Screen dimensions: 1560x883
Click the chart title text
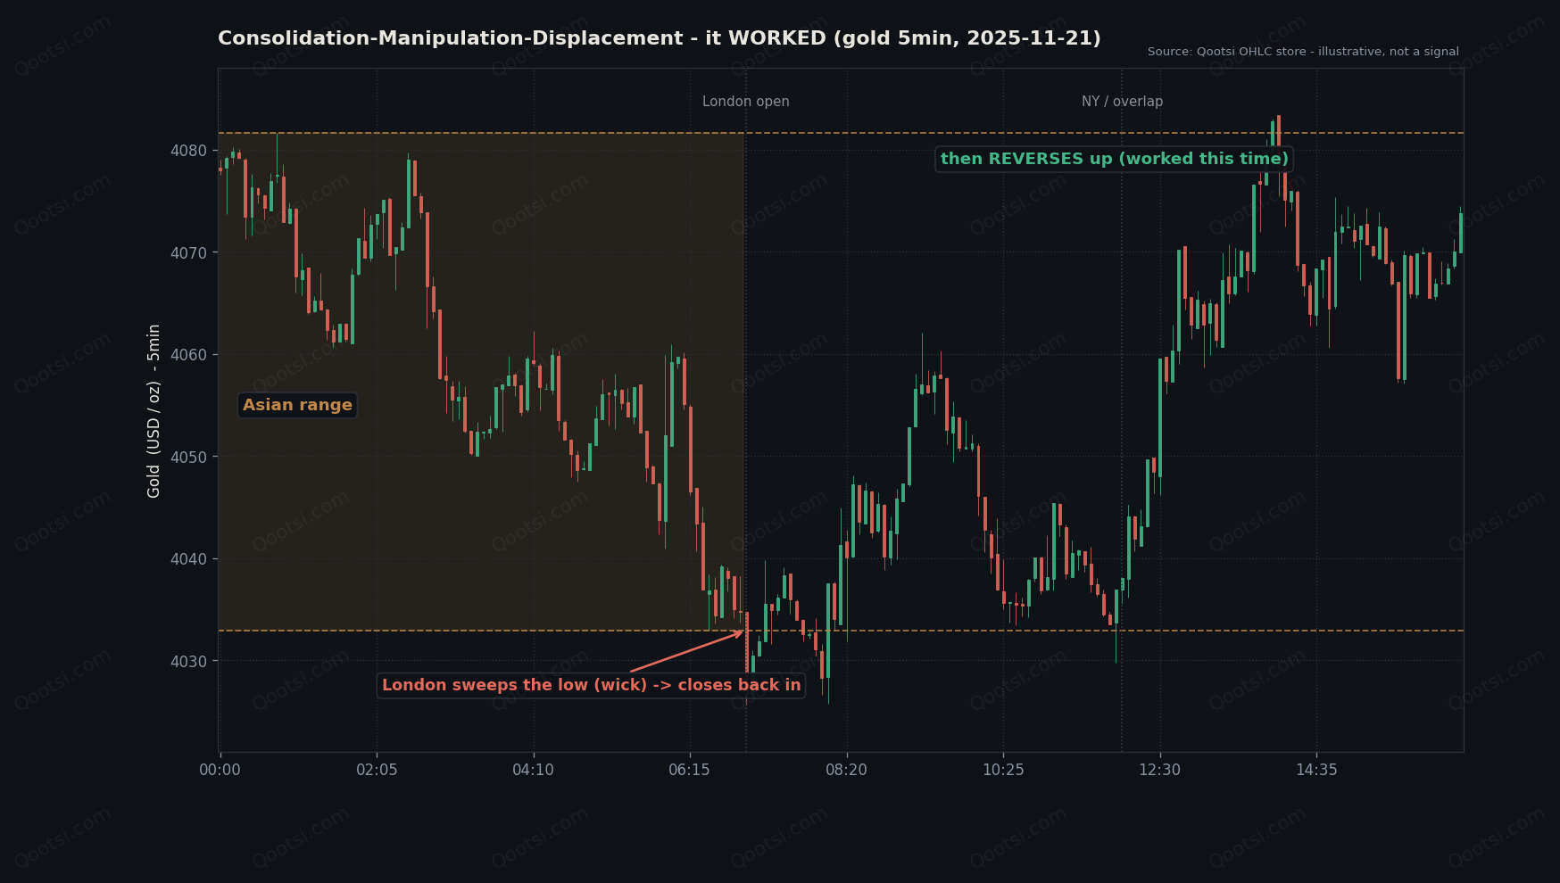(x=659, y=38)
